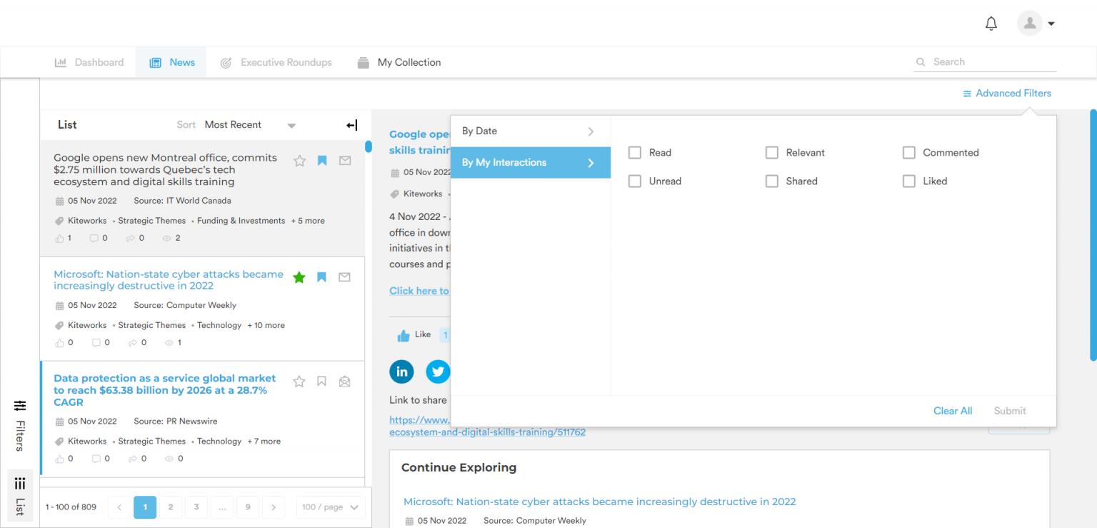Open Data protection as a service headline

click(165, 390)
